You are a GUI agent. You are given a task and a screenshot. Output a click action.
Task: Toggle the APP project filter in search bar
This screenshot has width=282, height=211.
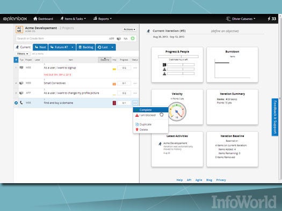[x=112, y=39]
